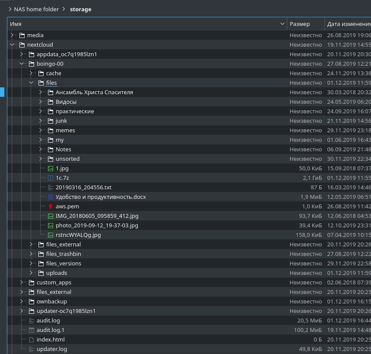This screenshot has height=354, width=371.
Task: Click the Notes folder icon
Action: click(x=51, y=150)
